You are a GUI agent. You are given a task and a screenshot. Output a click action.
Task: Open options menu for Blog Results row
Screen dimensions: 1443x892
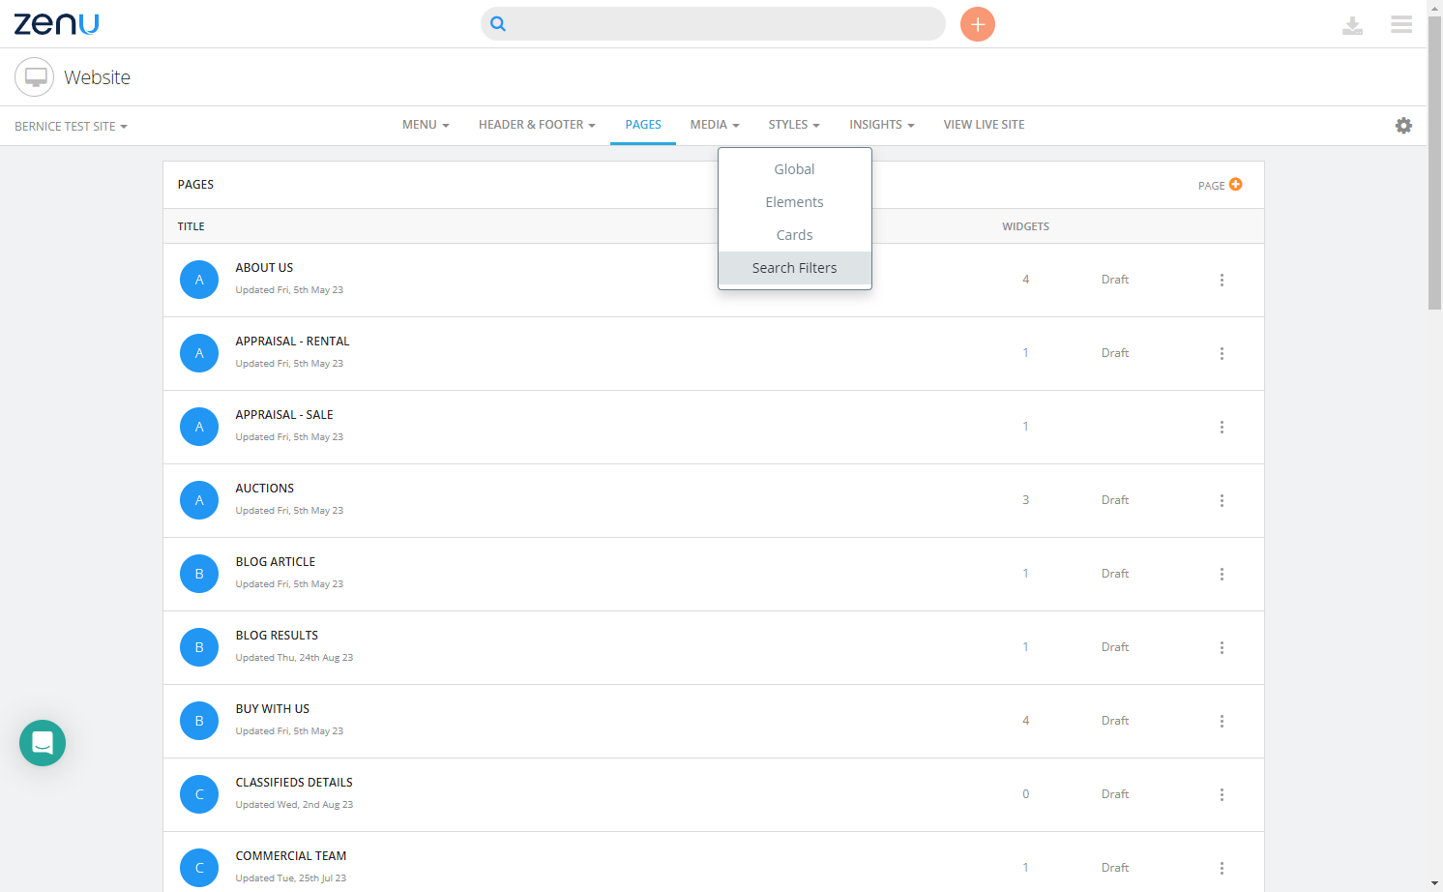tap(1222, 647)
